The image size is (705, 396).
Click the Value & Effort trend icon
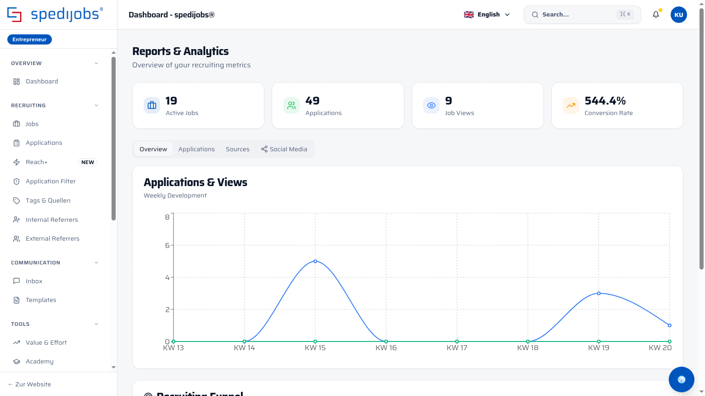click(x=17, y=342)
